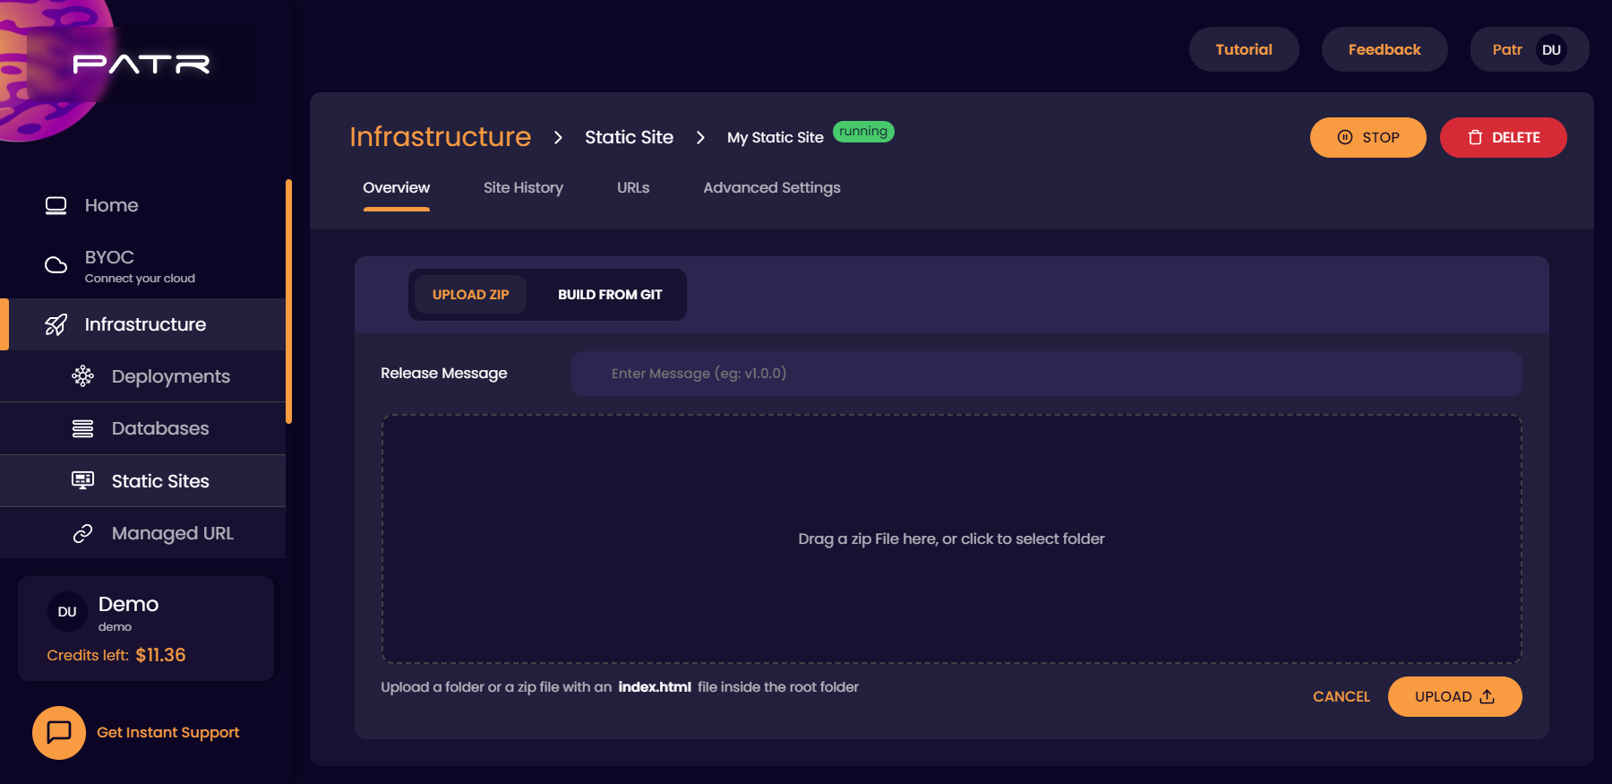This screenshot has height=784, width=1612.
Task: Click CANCEL in the upload form
Action: [1342, 696]
